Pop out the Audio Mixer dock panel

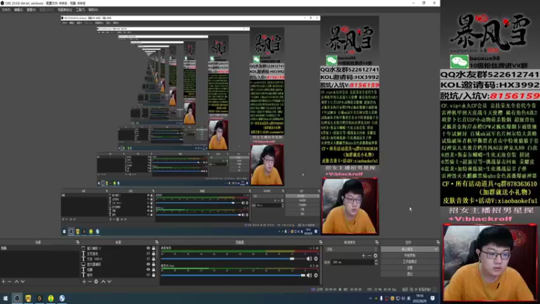321,243
